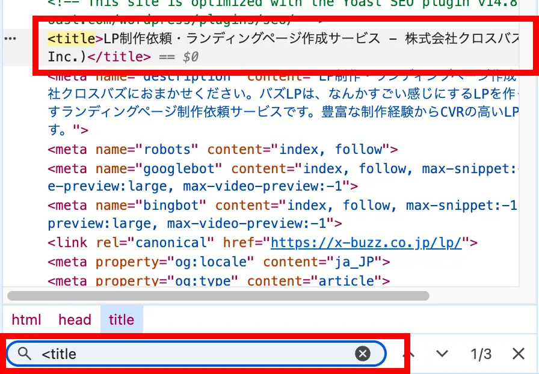
Task: Click the "ja_JP" content value
Action: coord(354,262)
